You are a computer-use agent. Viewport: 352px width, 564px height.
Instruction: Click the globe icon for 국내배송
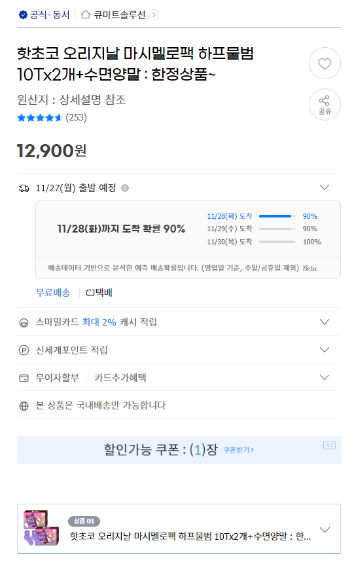point(24,405)
